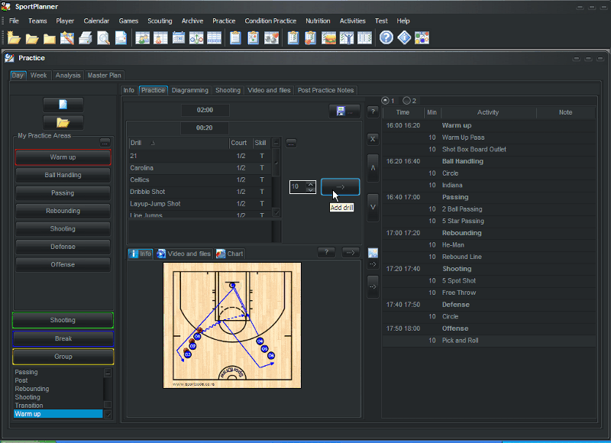Click the Court column header

(241, 143)
